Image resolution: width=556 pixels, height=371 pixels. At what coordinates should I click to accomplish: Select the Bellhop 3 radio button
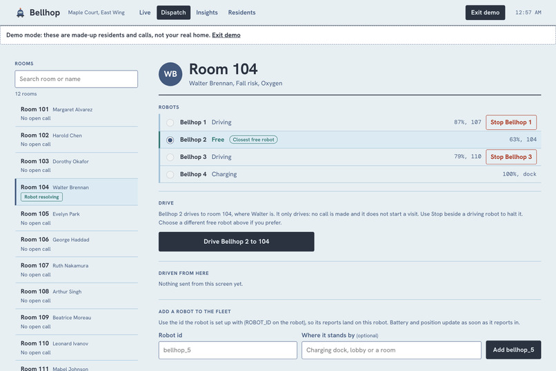tap(170, 157)
